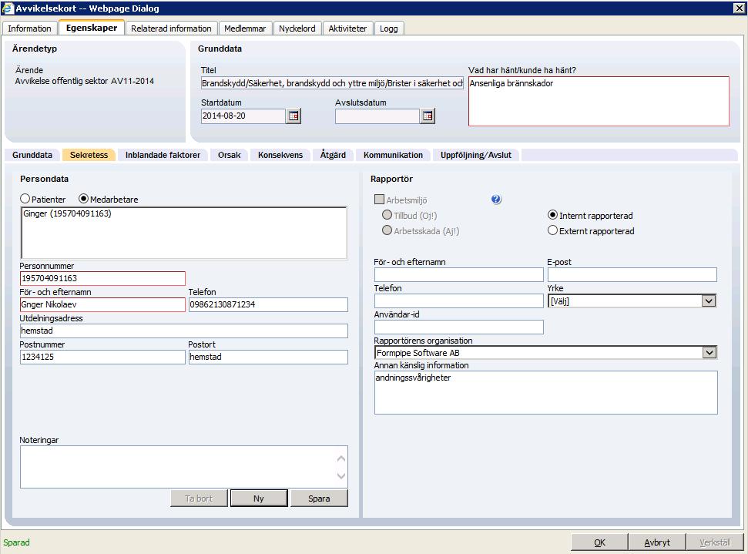Open the Konsekvens sub-tab
Screen dimensions: 748x554
pyautogui.click(x=280, y=155)
